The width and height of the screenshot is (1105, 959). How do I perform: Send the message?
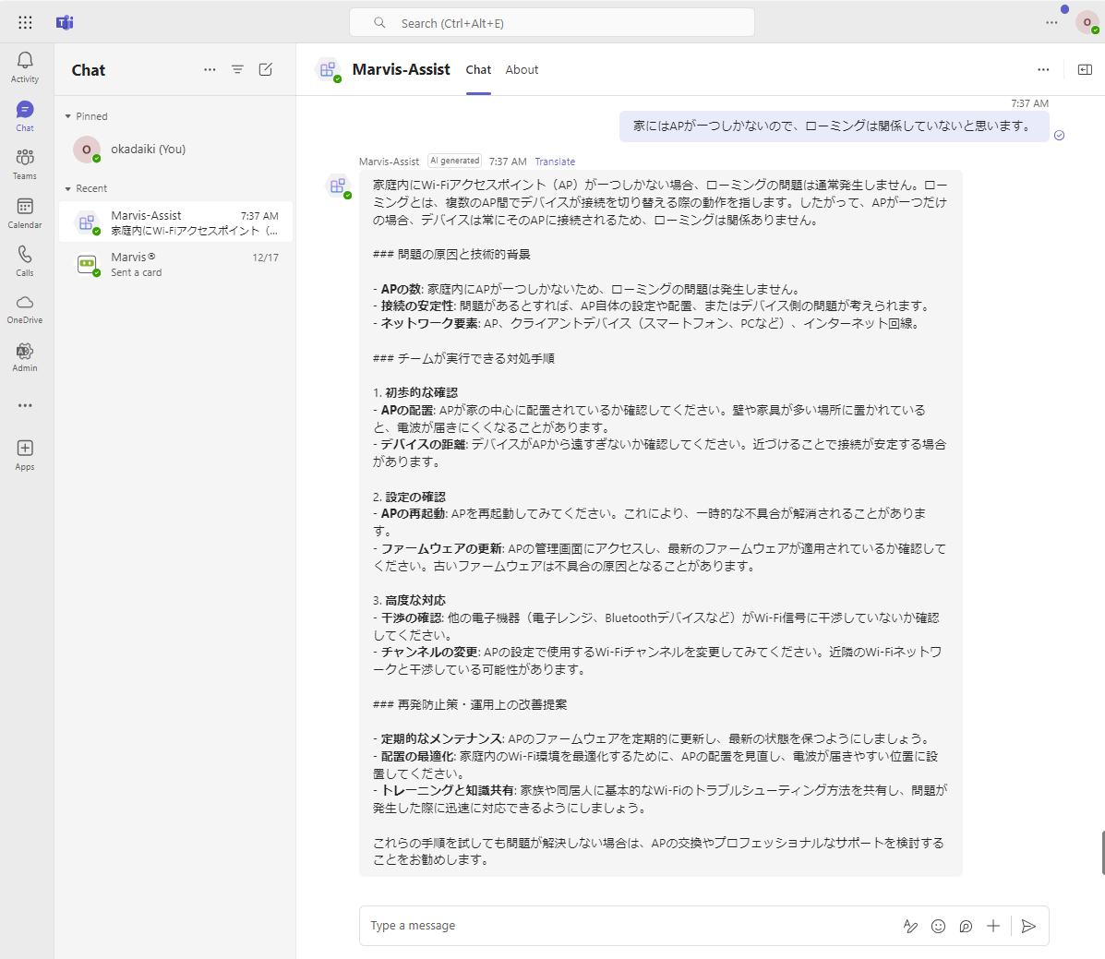1028,926
